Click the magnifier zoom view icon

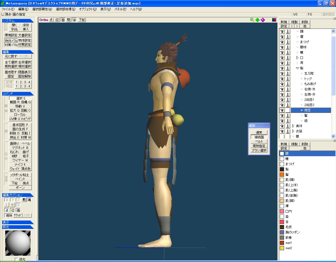tap(252, 20)
